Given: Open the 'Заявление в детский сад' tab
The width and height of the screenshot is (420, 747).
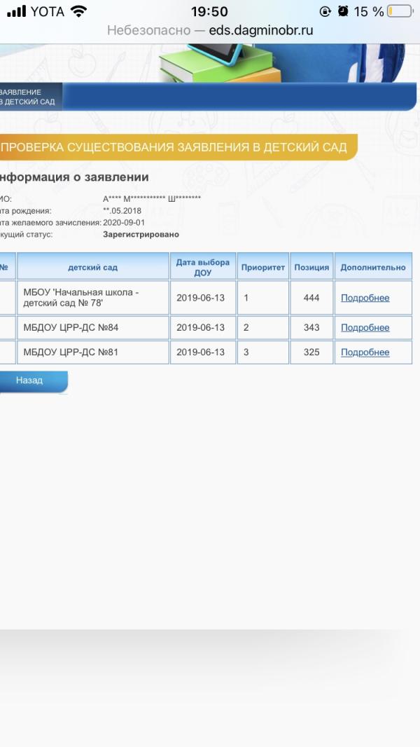Looking at the screenshot, I should click(30, 97).
